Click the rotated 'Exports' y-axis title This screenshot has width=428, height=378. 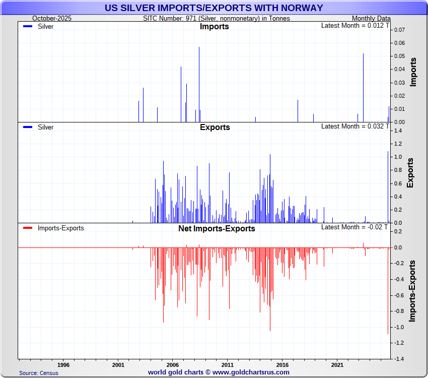point(410,173)
